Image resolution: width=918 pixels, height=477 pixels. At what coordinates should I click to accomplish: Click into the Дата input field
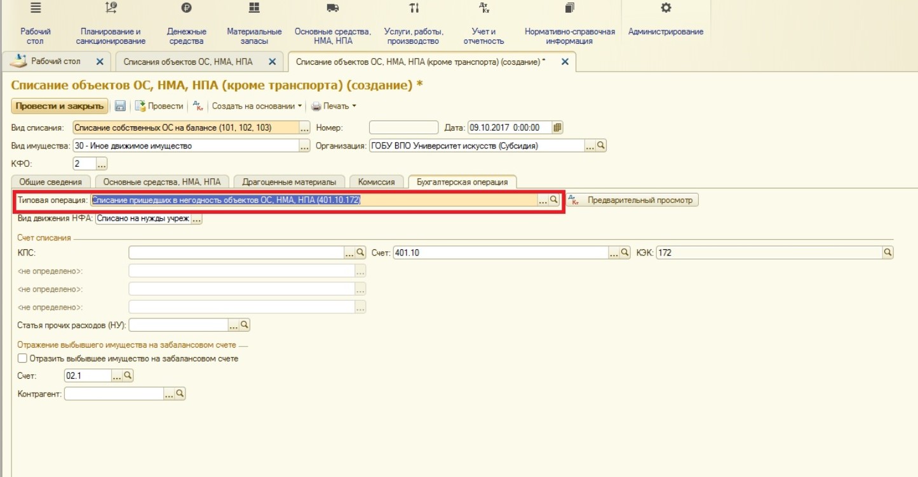(x=510, y=127)
